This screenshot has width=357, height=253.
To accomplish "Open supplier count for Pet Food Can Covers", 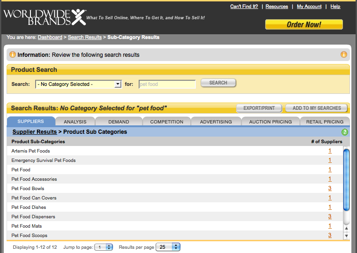I will 330,198.
